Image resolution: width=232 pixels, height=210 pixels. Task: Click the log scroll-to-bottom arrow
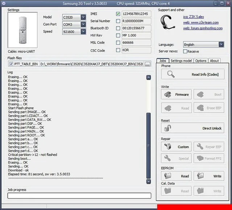coord(148,181)
